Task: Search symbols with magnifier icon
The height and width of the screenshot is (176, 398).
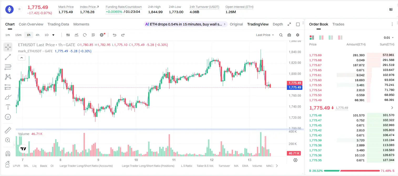Action: 281,35
